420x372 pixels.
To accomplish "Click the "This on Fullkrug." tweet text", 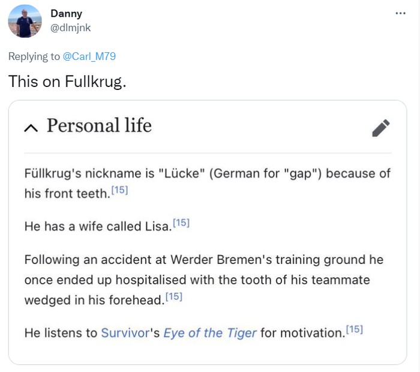I will [x=67, y=82].
